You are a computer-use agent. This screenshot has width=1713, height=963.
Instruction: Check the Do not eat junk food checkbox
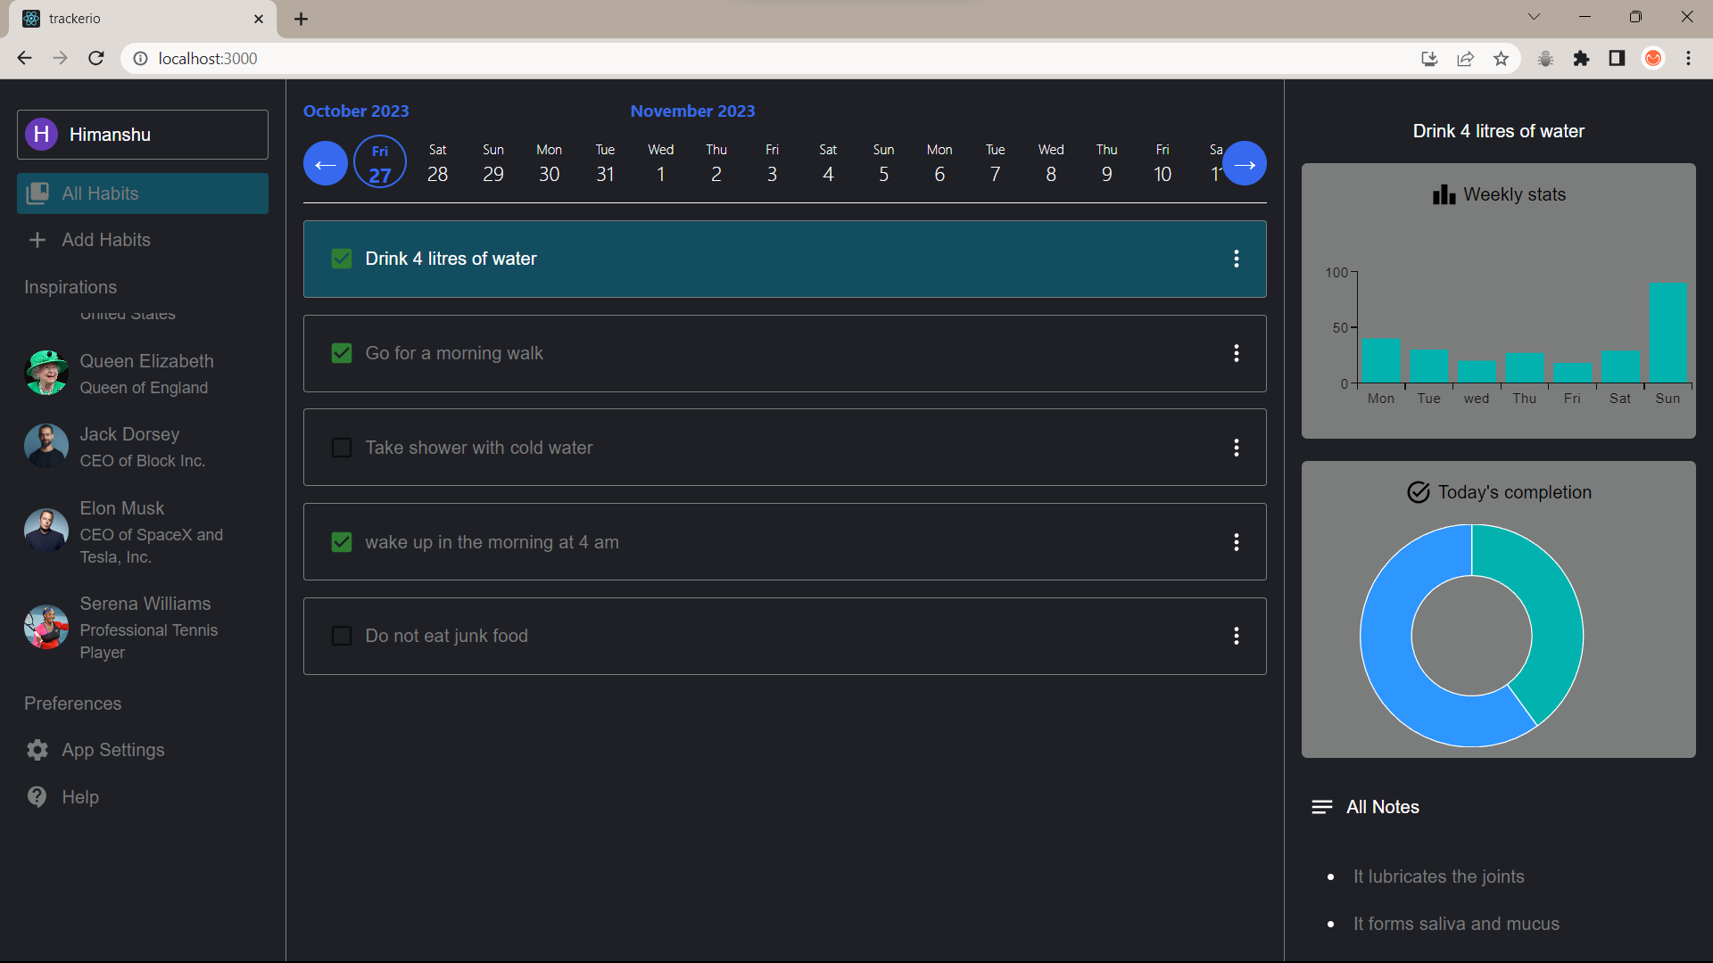point(342,636)
